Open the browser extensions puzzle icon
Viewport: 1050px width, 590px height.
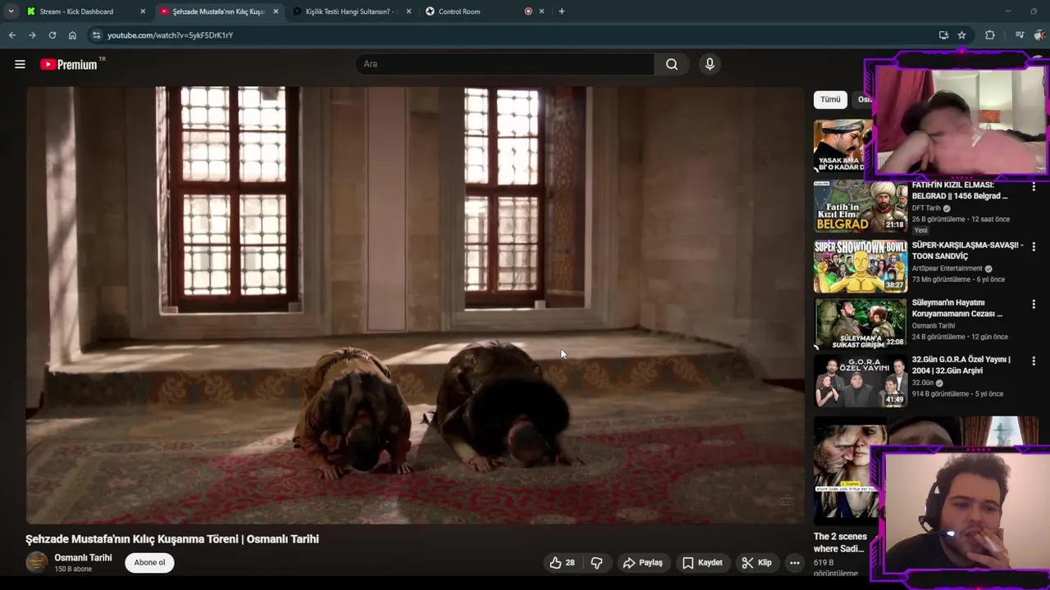tap(990, 35)
